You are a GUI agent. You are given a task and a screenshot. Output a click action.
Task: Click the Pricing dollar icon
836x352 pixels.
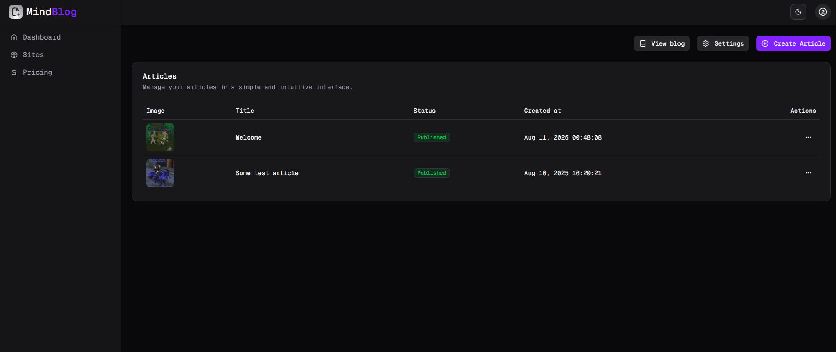click(14, 72)
